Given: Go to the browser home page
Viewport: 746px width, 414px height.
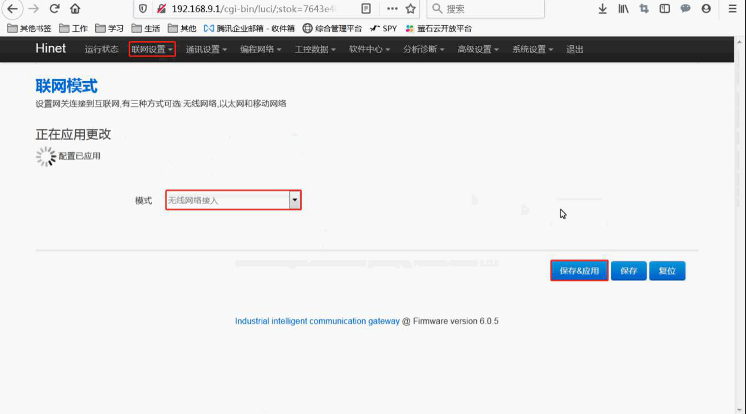Looking at the screenshot, I should [75, 9].
